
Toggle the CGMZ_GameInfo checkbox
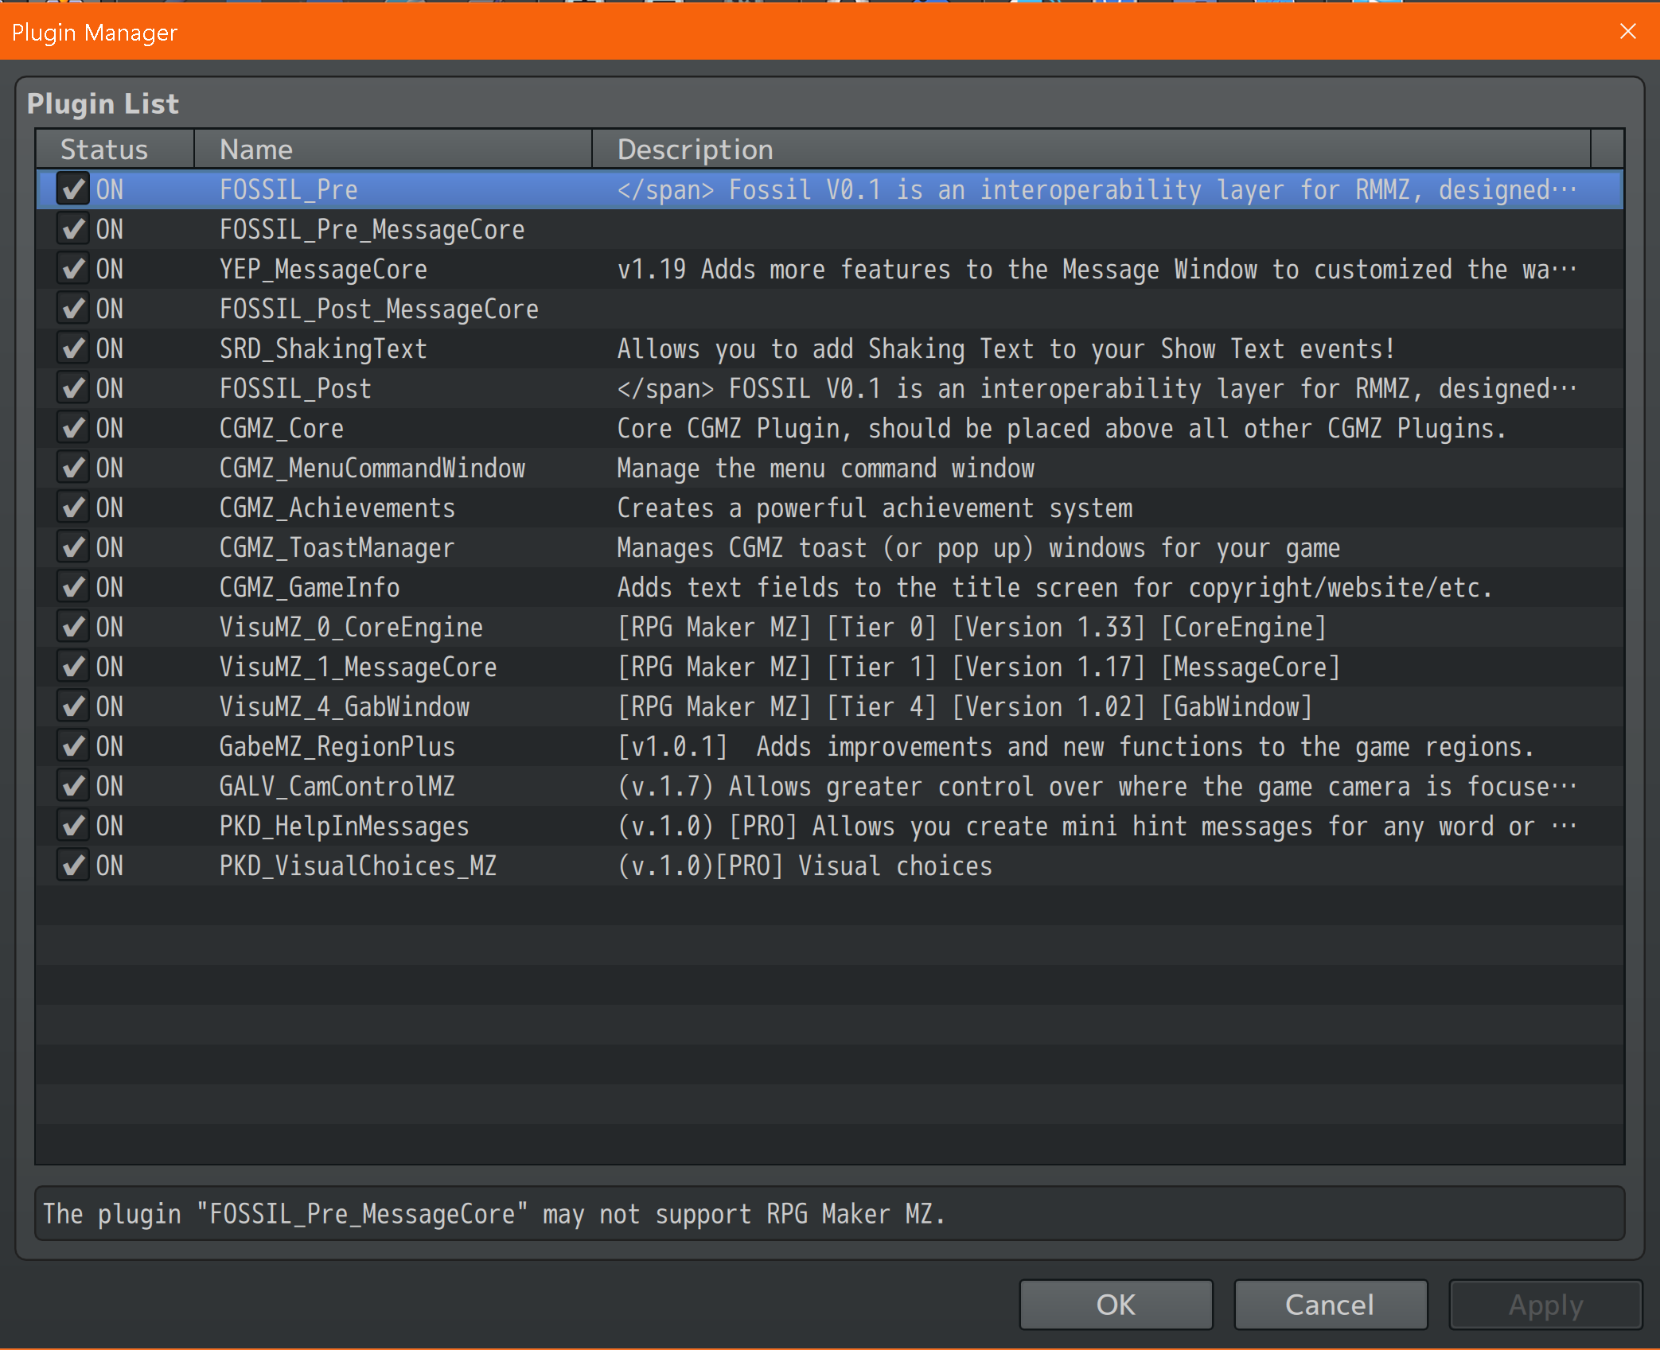tap(73, 587)
